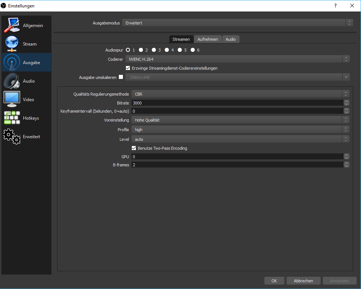
Task: Select the Stream globe icon
Action: coord(12,44)
